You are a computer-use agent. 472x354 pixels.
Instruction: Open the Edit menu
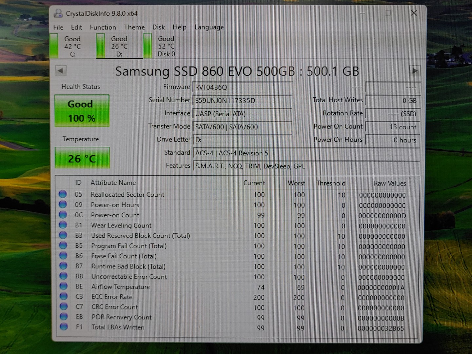tap(76, 27)
